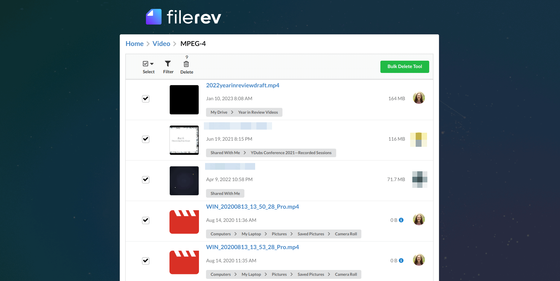Screen dimensions: 560x281
Task: Uncheck the 2022yearinreviewdraft.mp4 checkbox
Action: pos(146,99)
